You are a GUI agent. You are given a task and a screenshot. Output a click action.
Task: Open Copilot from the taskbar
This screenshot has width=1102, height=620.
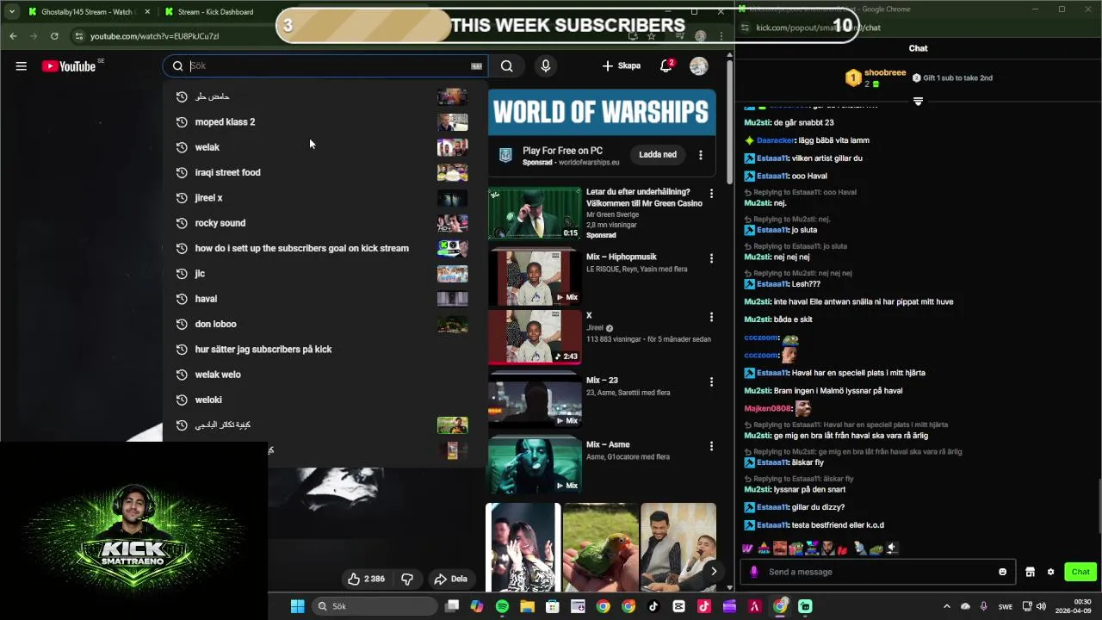click(477, 606)
